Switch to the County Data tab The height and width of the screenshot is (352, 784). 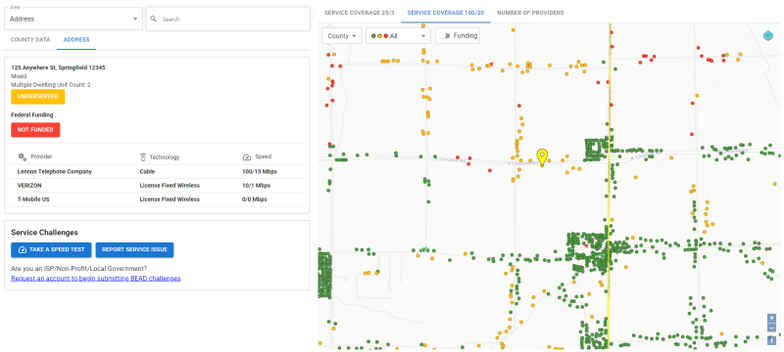coord(30,39)
